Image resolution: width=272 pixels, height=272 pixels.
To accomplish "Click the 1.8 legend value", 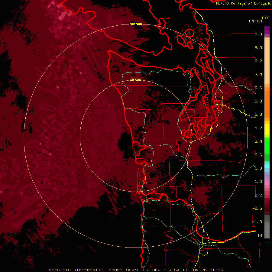I will click(x=258, y=168).
